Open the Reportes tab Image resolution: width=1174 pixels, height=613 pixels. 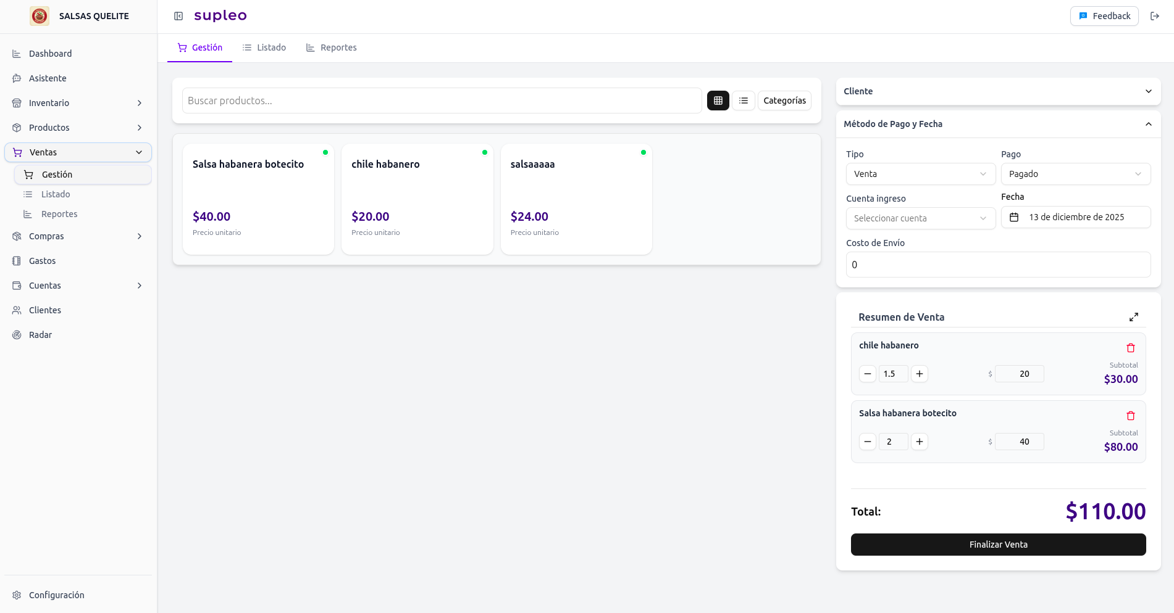[332, 47]
